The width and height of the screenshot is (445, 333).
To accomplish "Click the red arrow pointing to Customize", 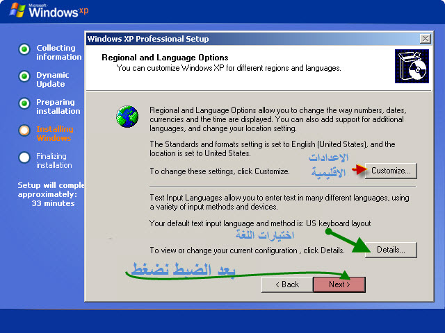I will (358, 169).
